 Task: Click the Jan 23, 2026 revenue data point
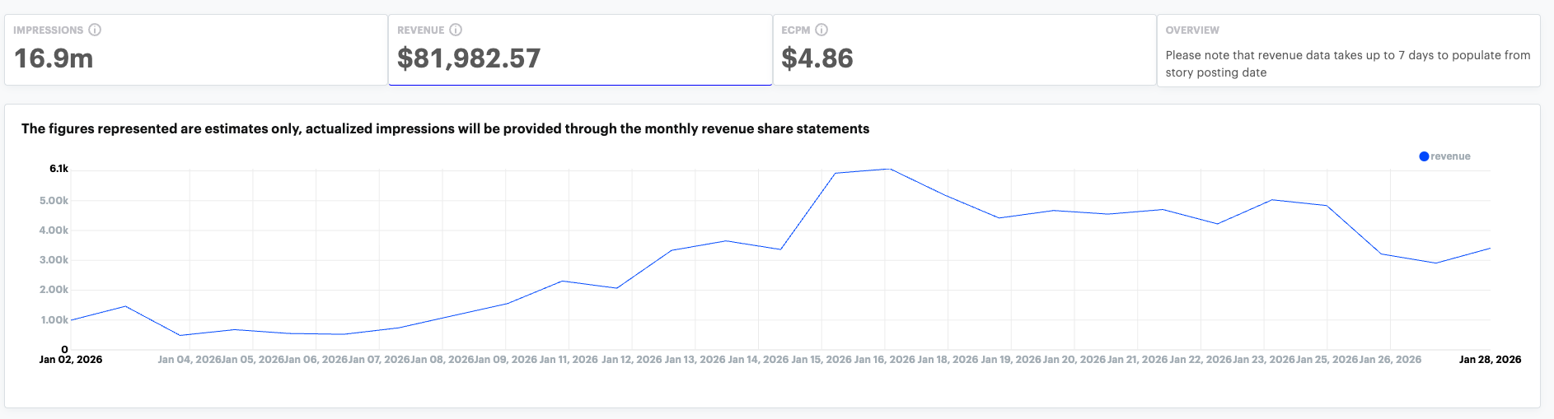1272,200
